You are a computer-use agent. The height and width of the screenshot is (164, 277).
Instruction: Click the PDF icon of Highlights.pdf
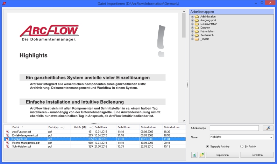click(x=8, y=139)
